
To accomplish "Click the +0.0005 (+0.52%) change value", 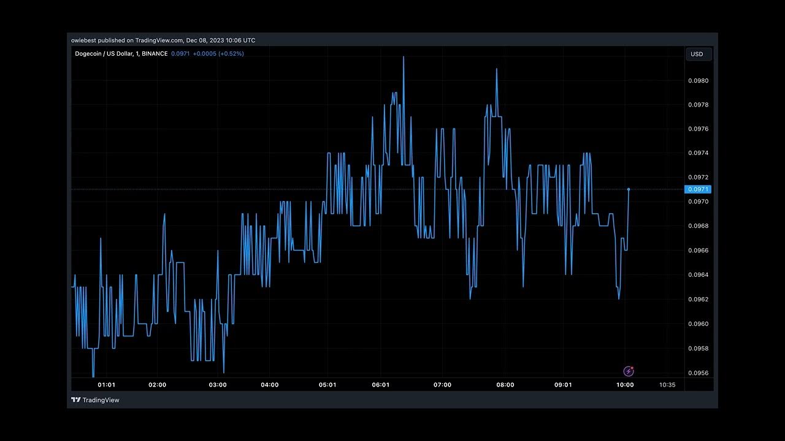I will pyautogui.click(x=218, y=54).
